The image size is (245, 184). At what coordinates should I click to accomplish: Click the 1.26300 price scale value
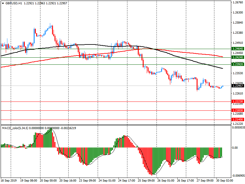(238, 13)
